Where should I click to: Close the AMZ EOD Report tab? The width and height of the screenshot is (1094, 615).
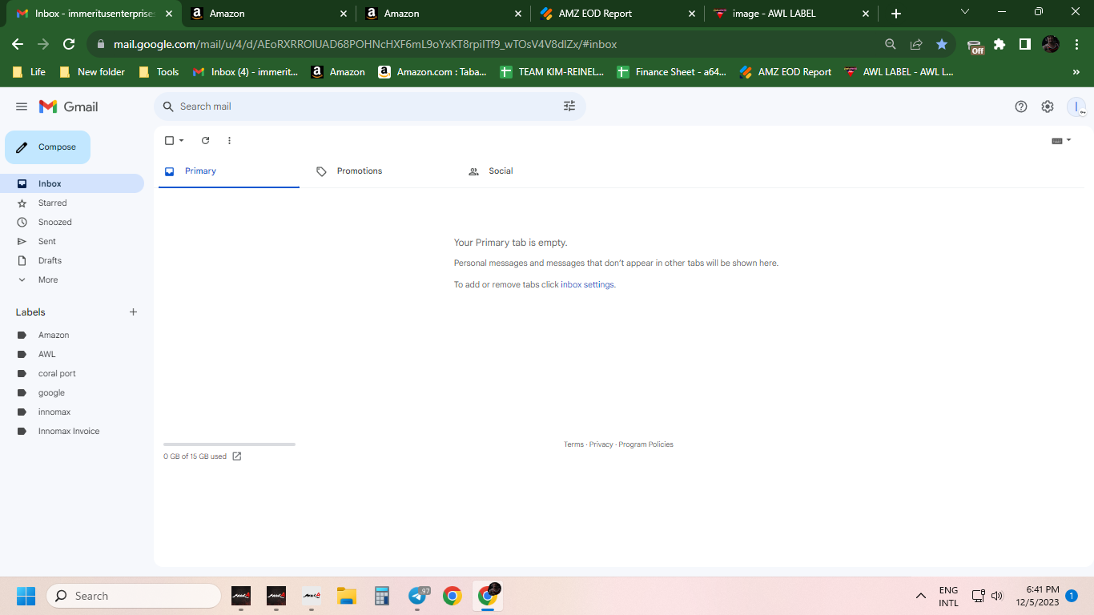[x=692, y=14]
